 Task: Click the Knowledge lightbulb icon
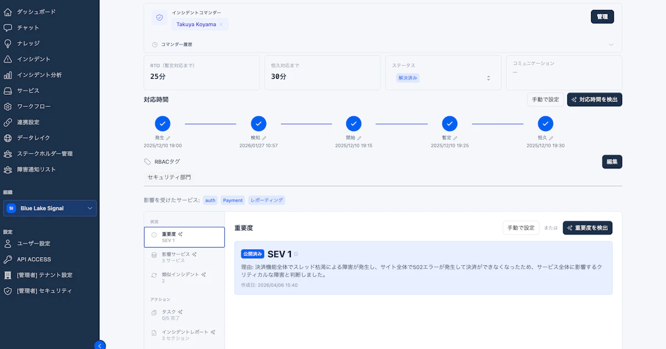click(x=8, y=43)
